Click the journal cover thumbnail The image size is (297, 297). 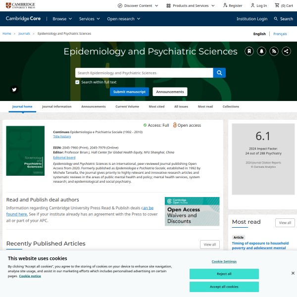coord(25,151)
